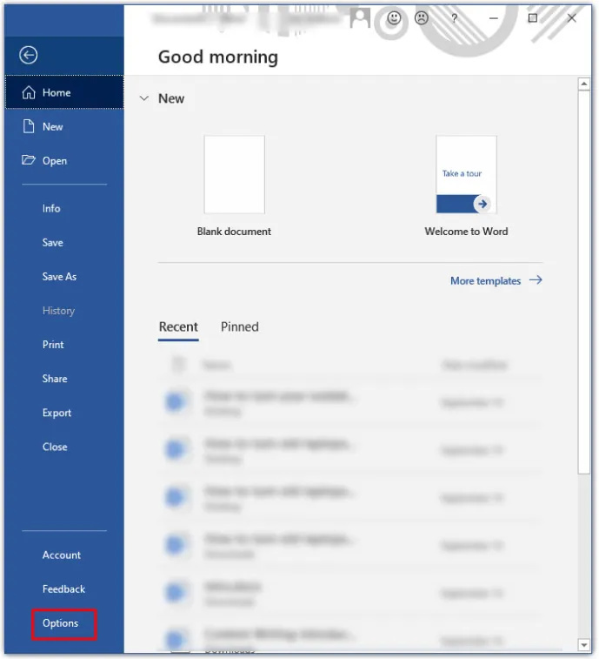Click the Blank document label
599x659 pixels.
(234, 232)
